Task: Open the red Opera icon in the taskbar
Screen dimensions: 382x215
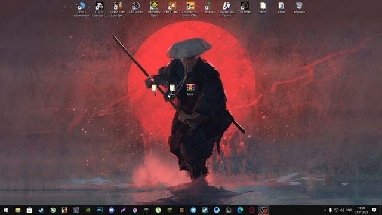Action: [252, 210]
